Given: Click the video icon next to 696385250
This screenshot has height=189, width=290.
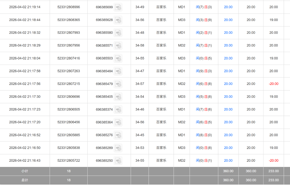Looking at the screenshot, I should pyautogui.click(x=118, y=161).
